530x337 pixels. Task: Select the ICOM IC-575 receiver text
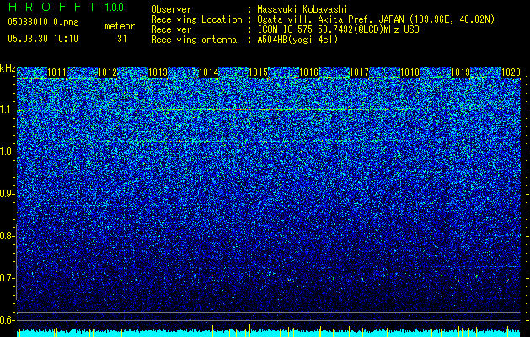tap(338, 29)
